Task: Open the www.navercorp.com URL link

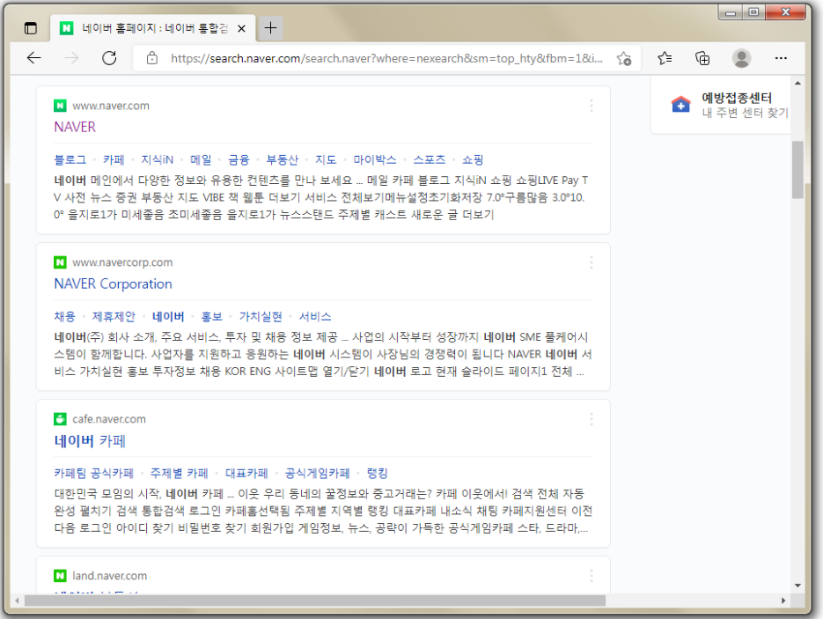Action: [x=122, y=262]
